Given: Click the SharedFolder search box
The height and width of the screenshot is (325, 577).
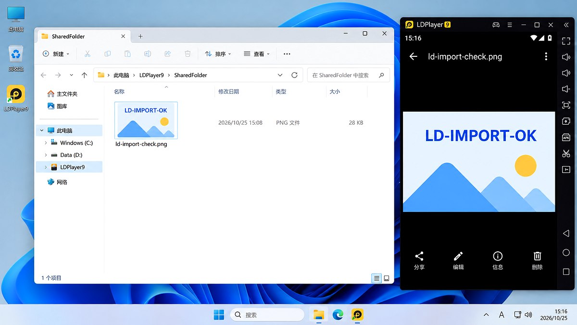Looking at the screenshot, I should pos(349,75).
